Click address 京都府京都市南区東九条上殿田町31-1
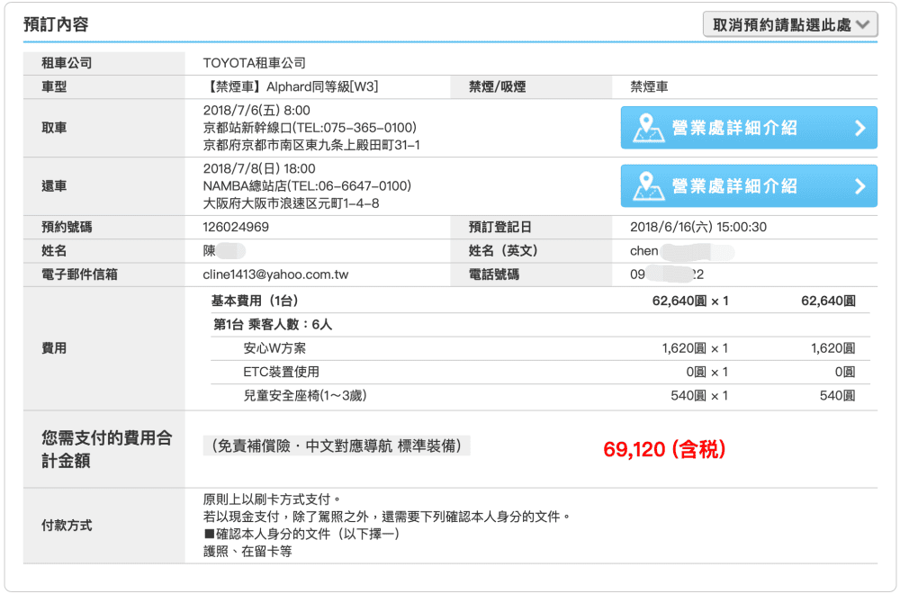900x594 pixels. (x=311, y=145)
